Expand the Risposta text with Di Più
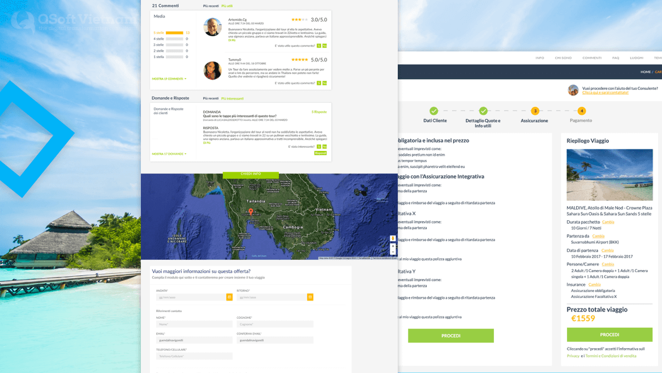This screenshot has height=373, width=662. tap(207, 143)
